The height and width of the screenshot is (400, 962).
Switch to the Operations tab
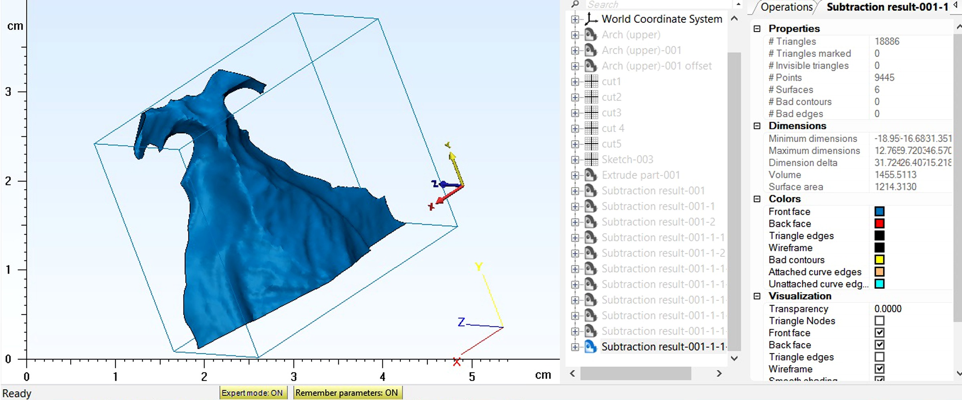tap(786, 7)
